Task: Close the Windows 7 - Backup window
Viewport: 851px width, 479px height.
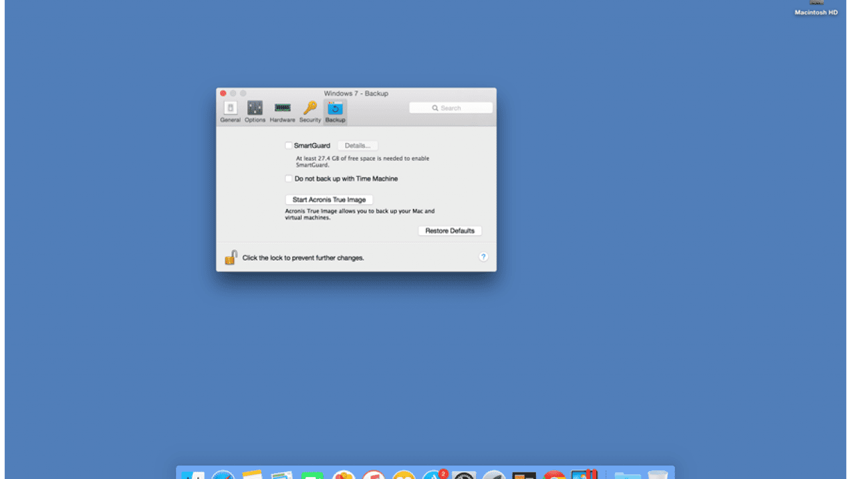Action: 223,93
